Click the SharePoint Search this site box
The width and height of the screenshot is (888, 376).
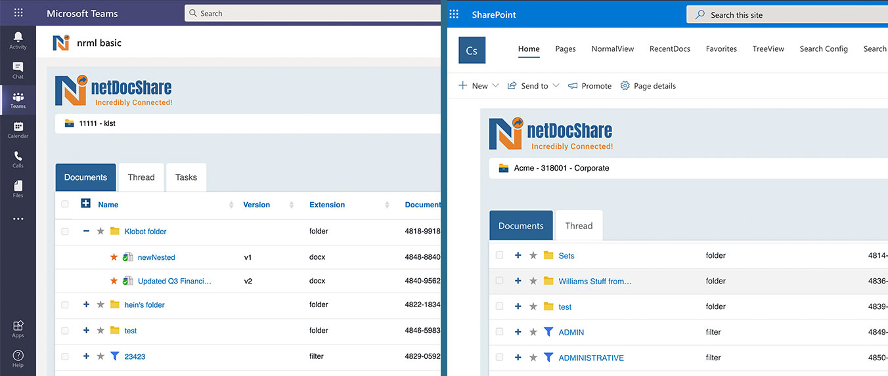[787, 14]
